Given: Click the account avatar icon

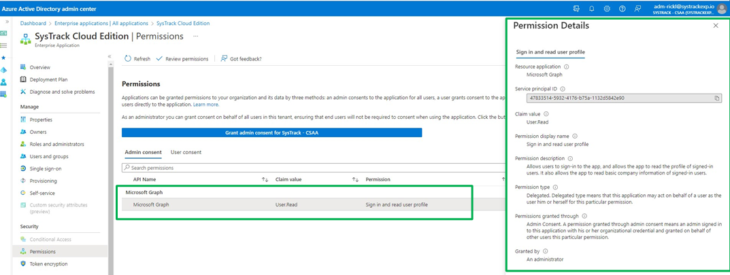Looking at the screenshot, I should pos(722,9).
